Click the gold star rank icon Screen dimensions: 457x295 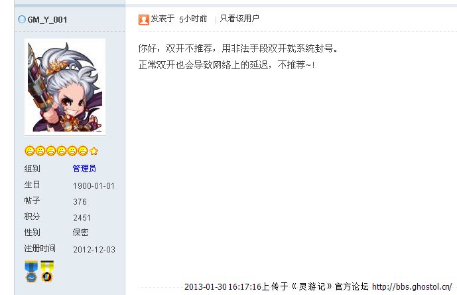point(94,151)
